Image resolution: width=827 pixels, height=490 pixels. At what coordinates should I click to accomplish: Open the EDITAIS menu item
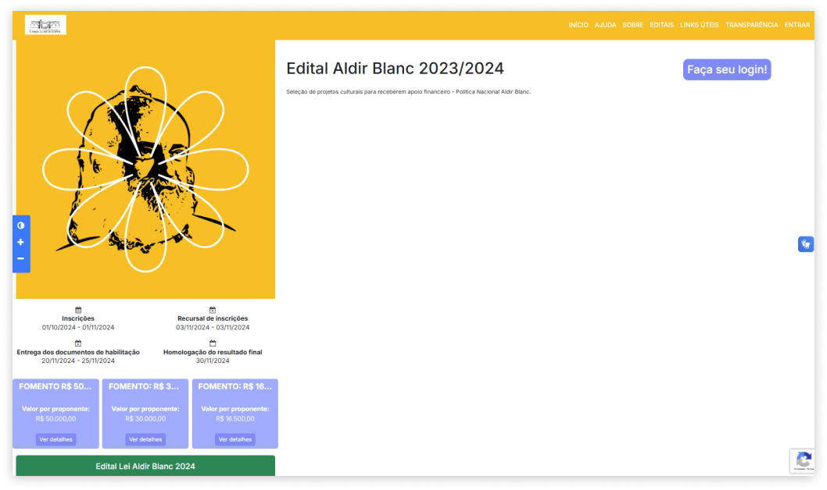tap(661, 25)
